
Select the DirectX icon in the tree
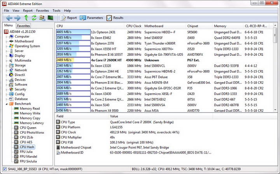[x=11, y=75]
